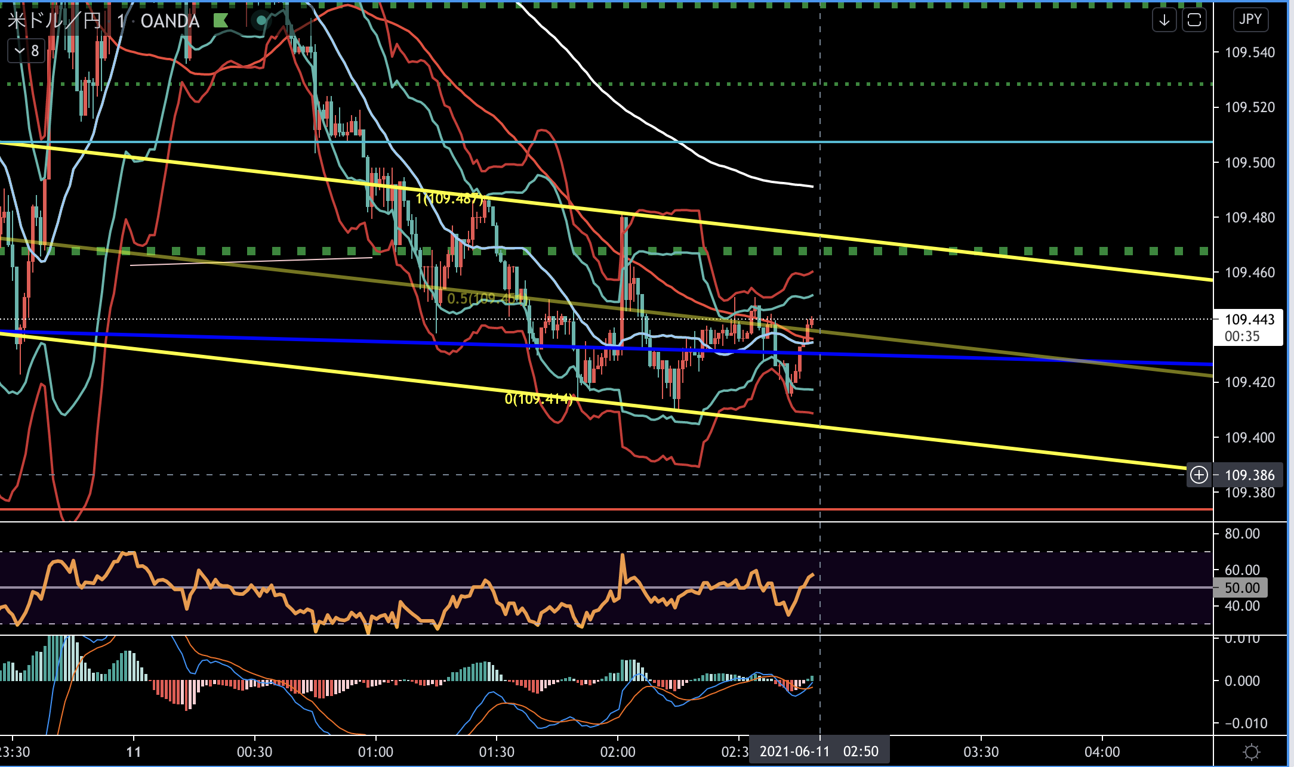
Task: Click the OANDA broker label in the title
Action: point(170,21)
